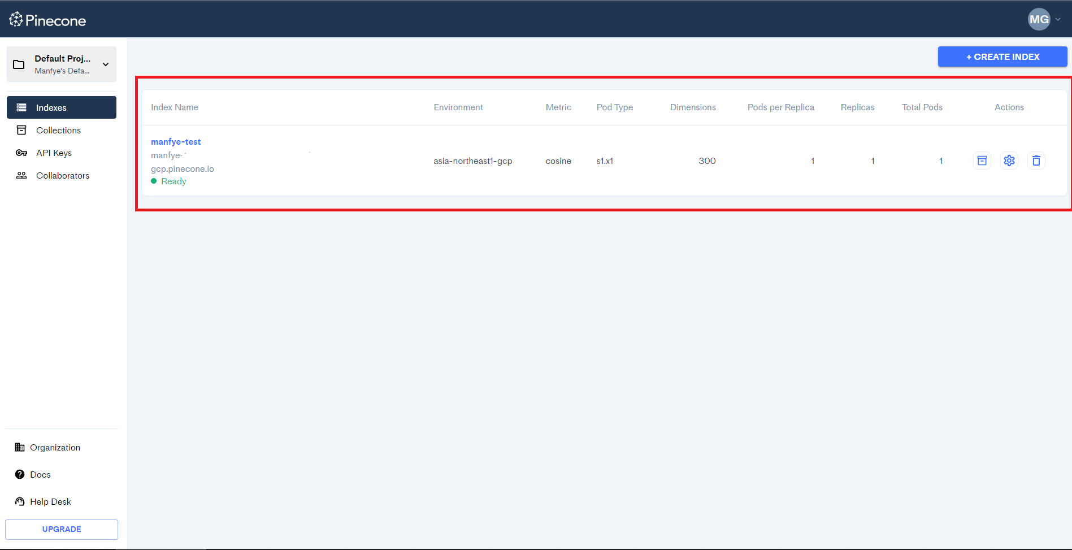Open the API Keys section
The image size is (1072, 550).
[62, 153]
